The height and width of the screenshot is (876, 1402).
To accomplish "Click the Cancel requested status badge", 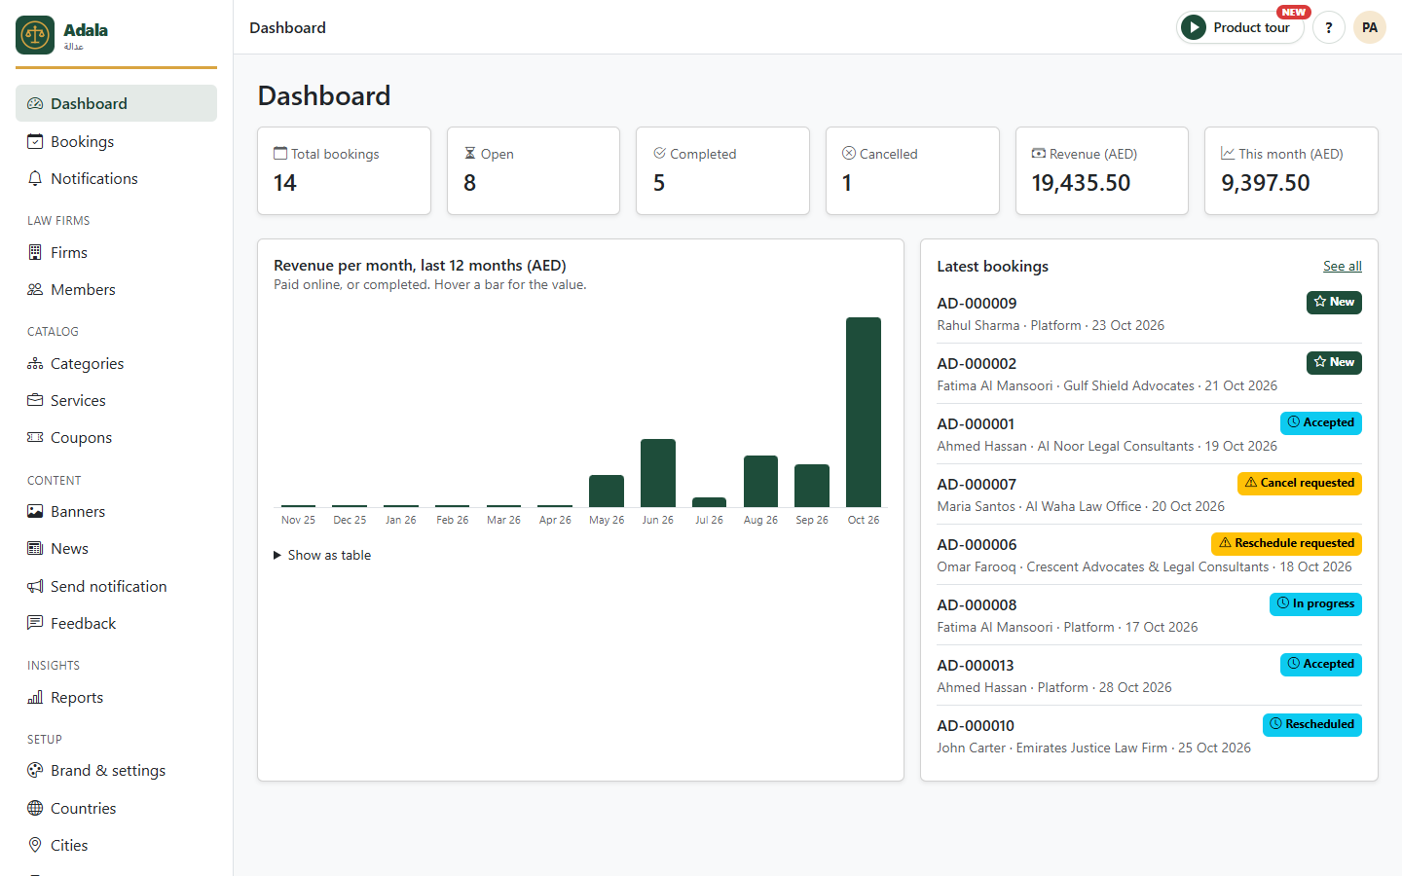I will [1300, 483].
